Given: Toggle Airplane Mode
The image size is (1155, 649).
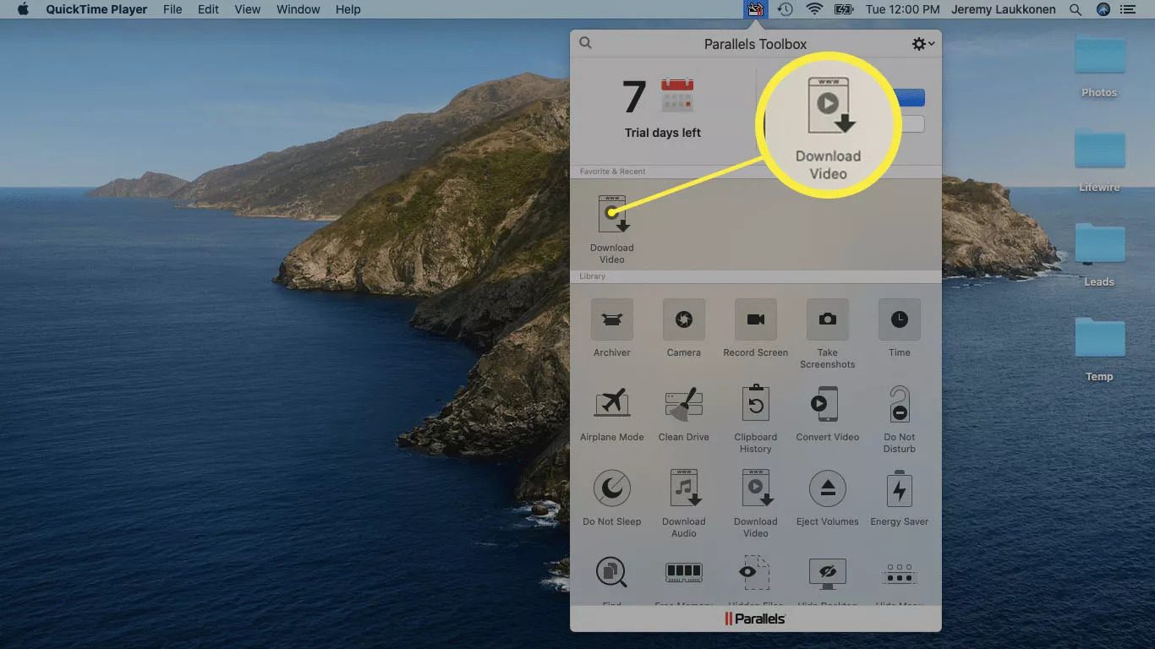Looking at the screenshot, I should [611, 405].
